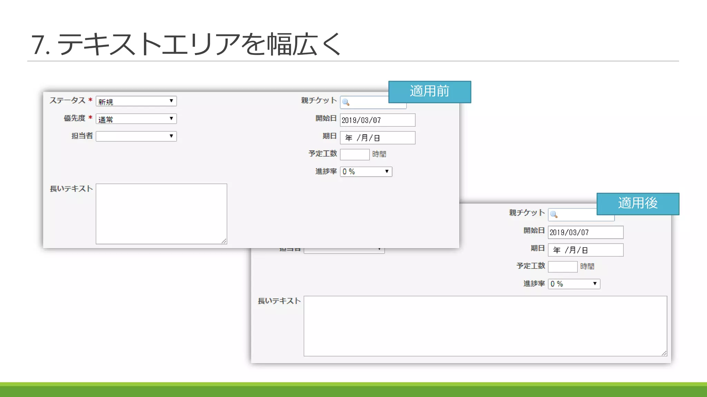
Task: Click 開始日 date field in before panel
Action: 377,120
